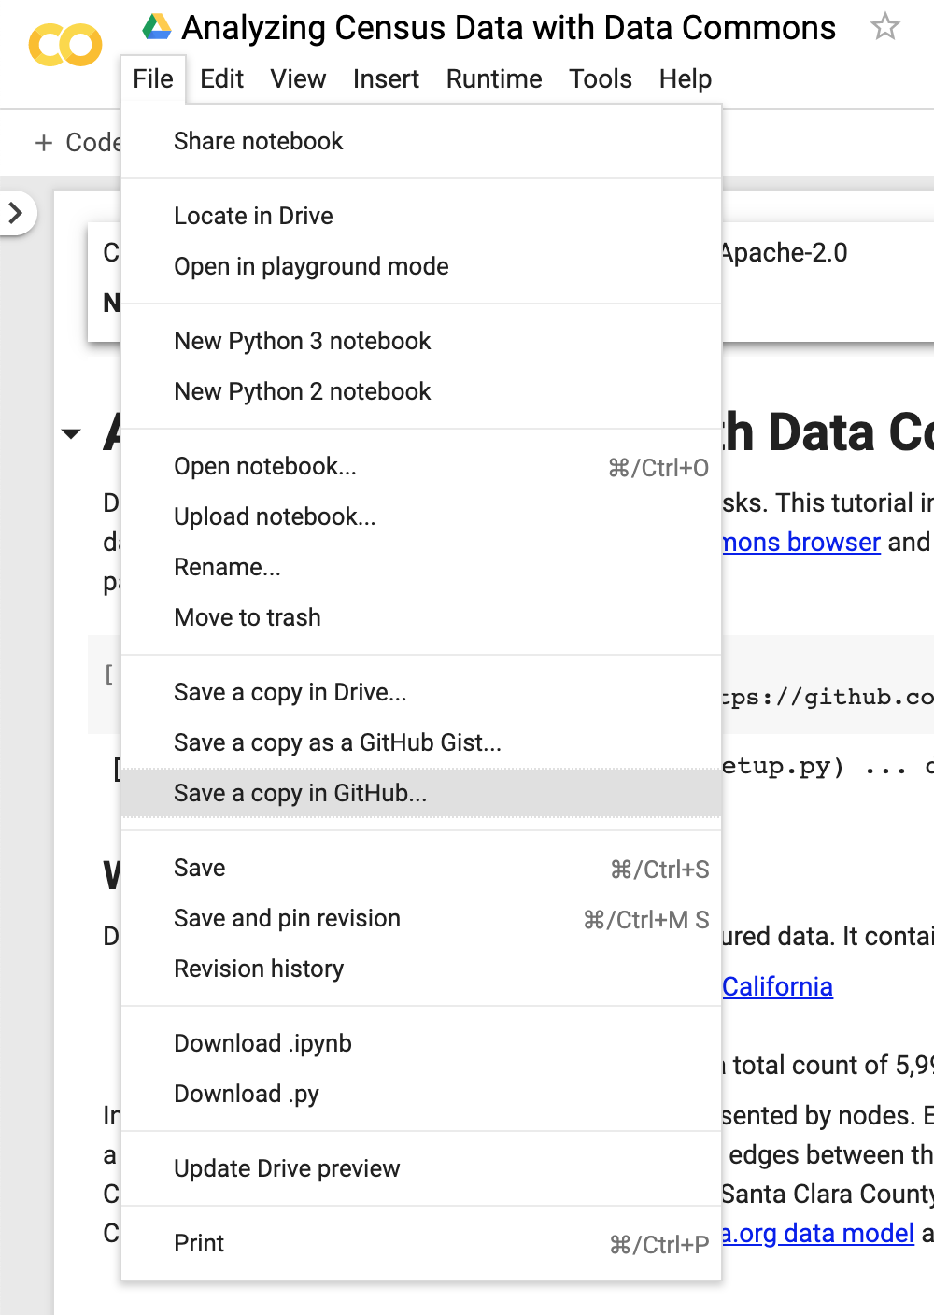Select 'Save a copy in GitHub...'
The width and height of the screenshot is (934, 1315).
click(299, 793)
